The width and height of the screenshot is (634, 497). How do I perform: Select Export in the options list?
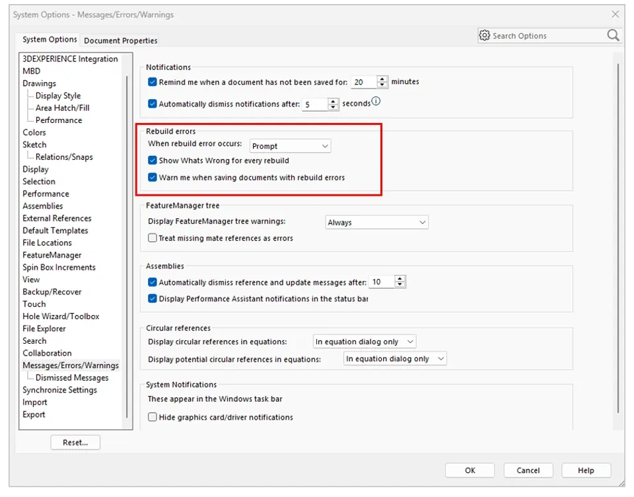[34, 414]
